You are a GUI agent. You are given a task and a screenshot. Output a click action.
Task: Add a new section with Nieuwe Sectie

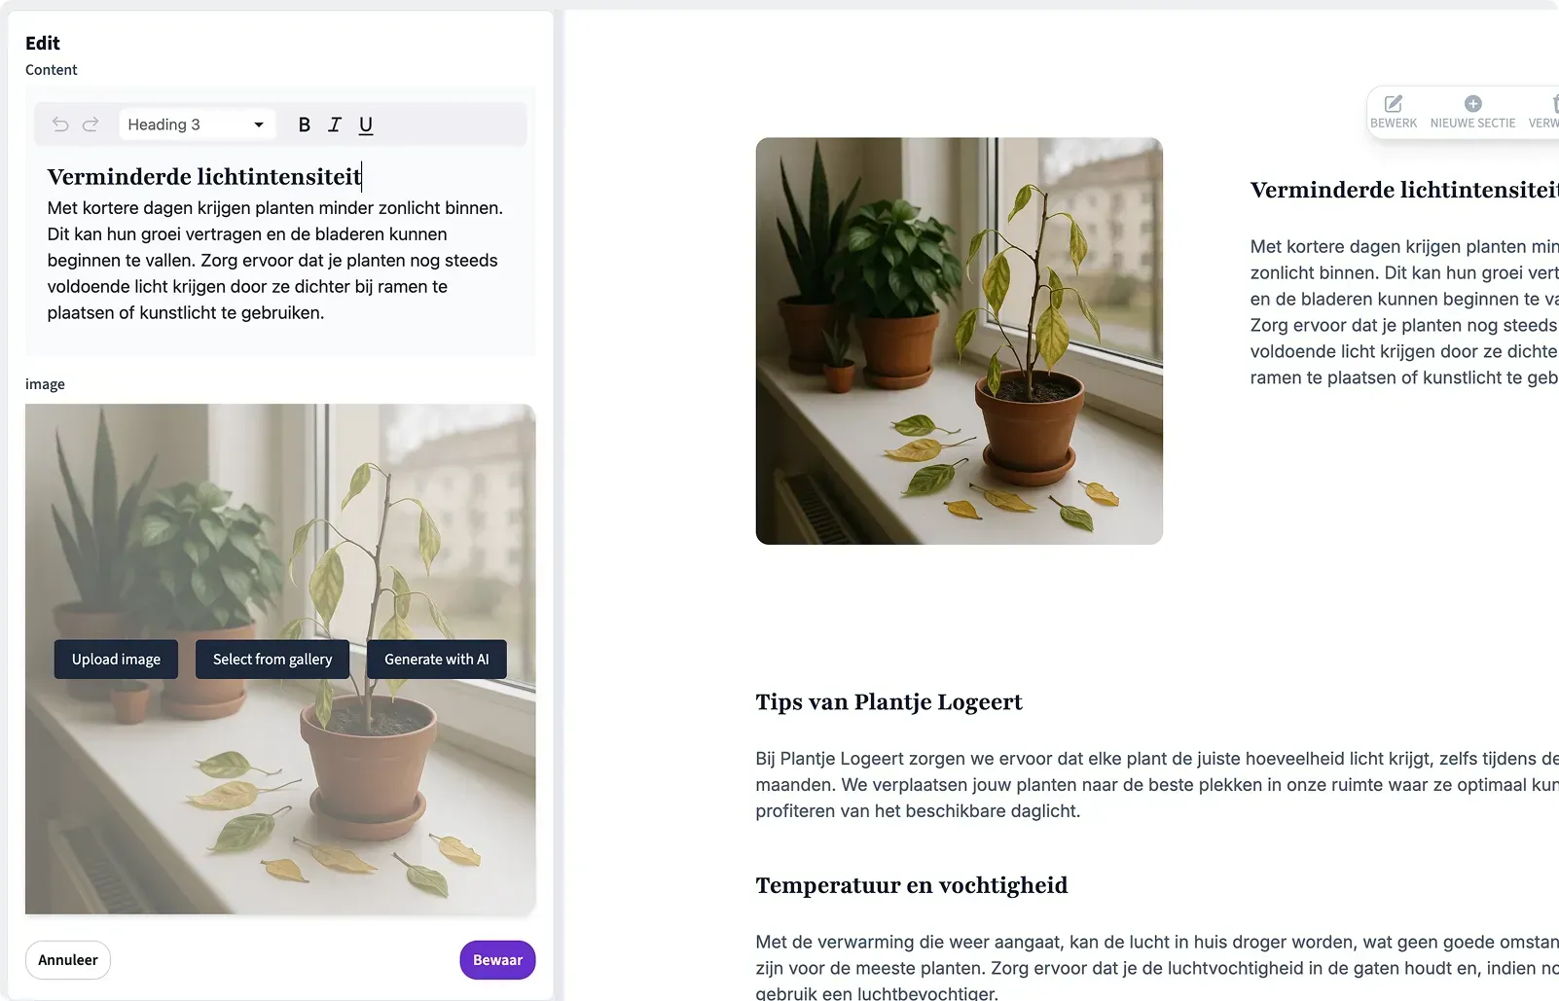pyautogui.click(x=1472, y=111)
